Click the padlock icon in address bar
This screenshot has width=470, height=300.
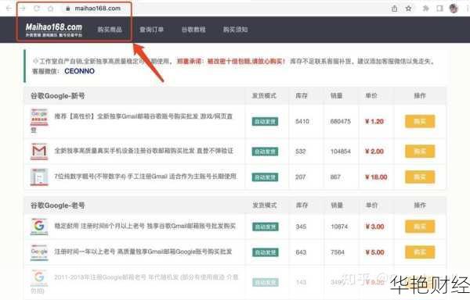tap(67, 9)
